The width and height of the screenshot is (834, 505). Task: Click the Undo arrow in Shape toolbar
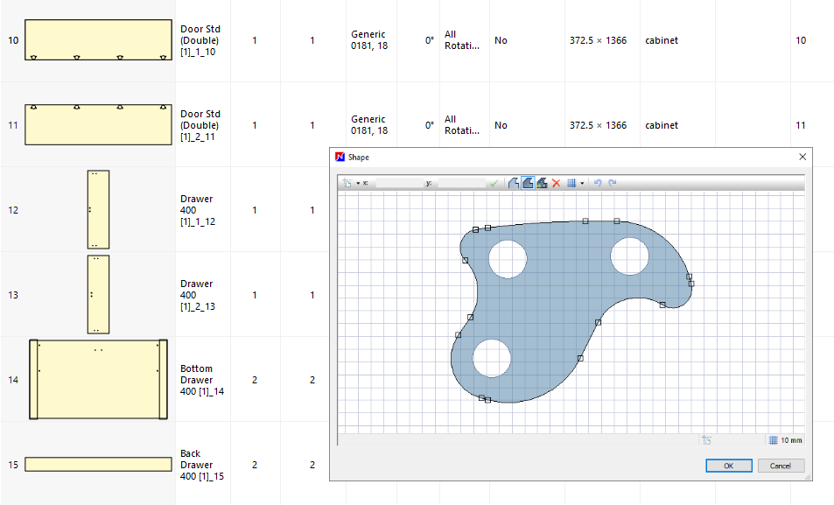tap(598, 183)
